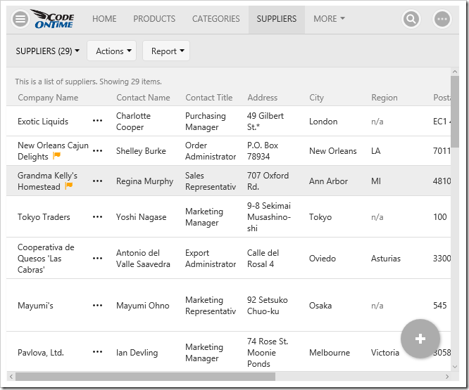The width and height of the screenshot is (469, 390).
Task: Click the flag icon beside Grandma Kelly's Homestead
Action: pyautogui.click(x=69, y=186)
